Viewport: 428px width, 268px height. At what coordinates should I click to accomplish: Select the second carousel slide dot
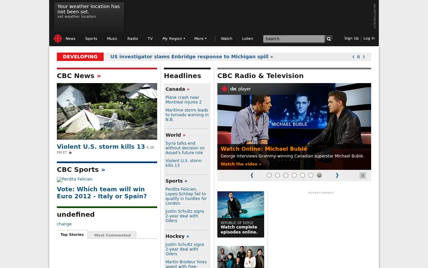278,175
